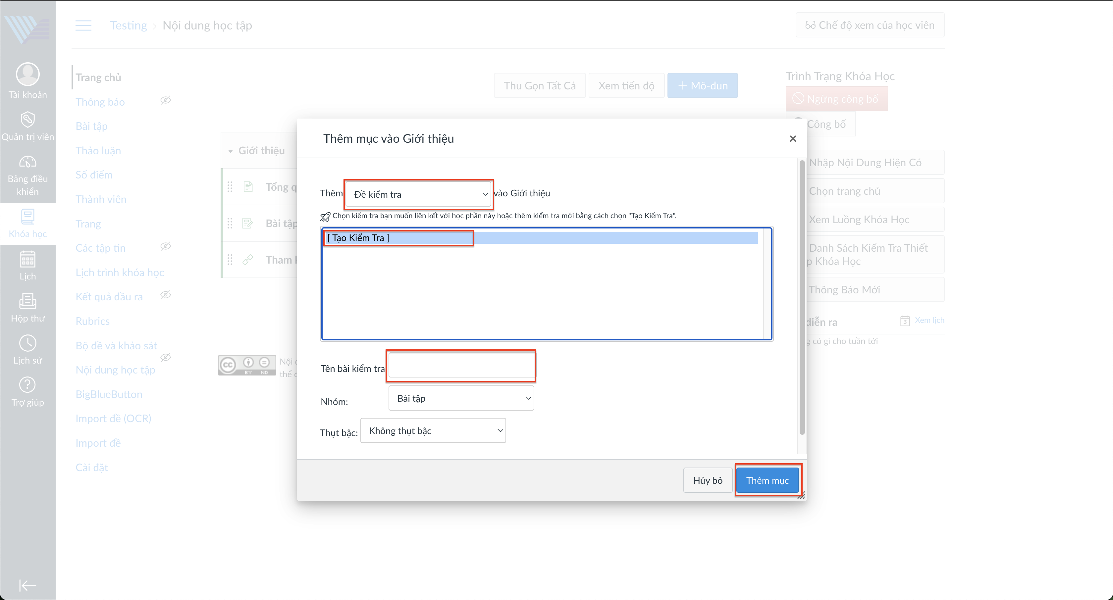Open the Hộp thư inbox icon

coord(27,301)
